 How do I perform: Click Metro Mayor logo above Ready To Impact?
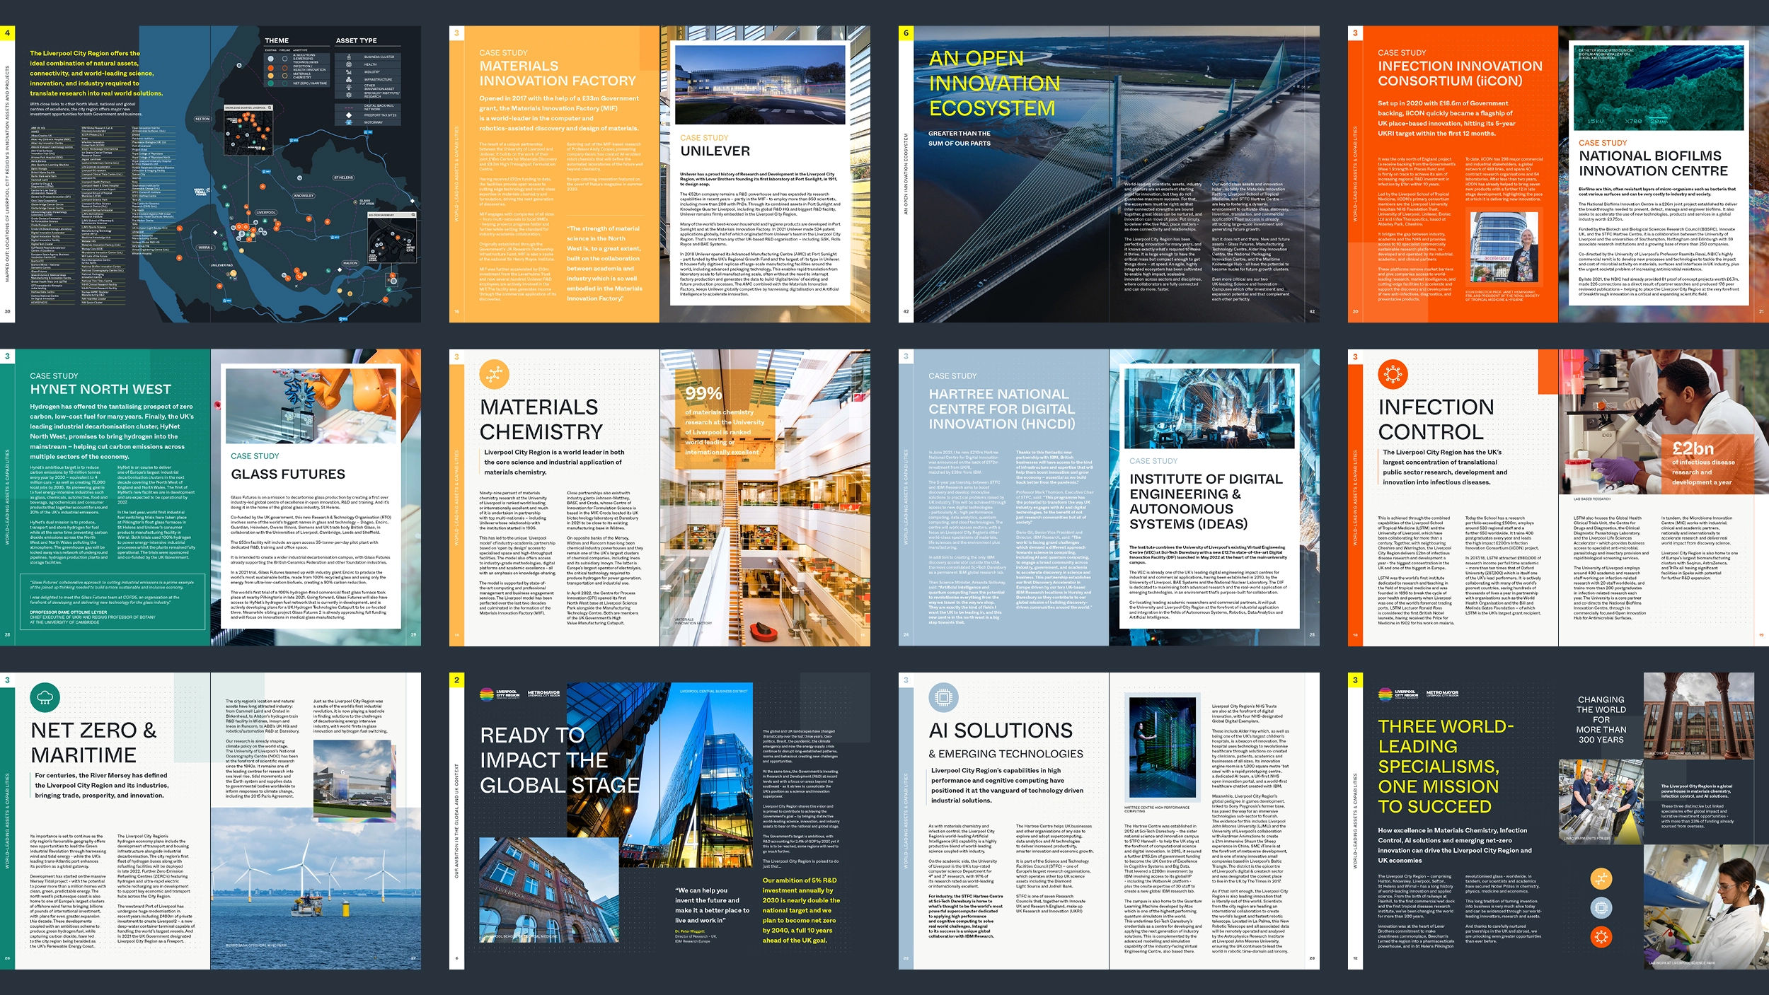[x=543, y=694]
